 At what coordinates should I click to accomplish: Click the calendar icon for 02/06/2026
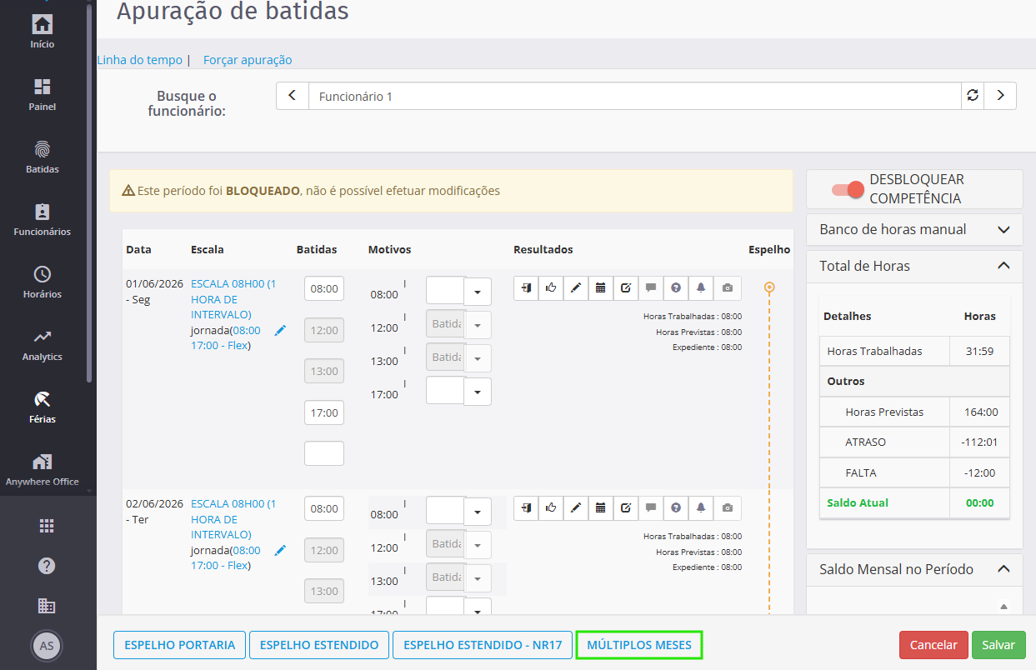[x=601, y=507]
